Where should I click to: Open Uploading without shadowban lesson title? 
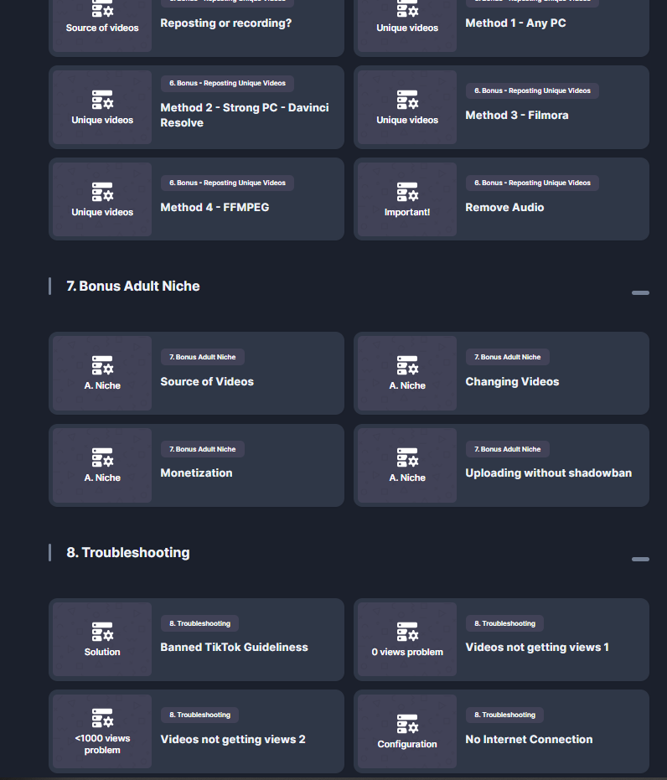(549, 473)
